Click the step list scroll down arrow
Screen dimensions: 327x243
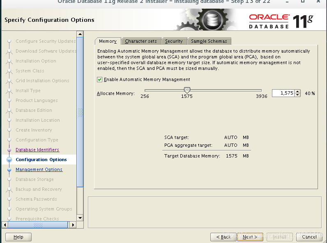(80, 218)
